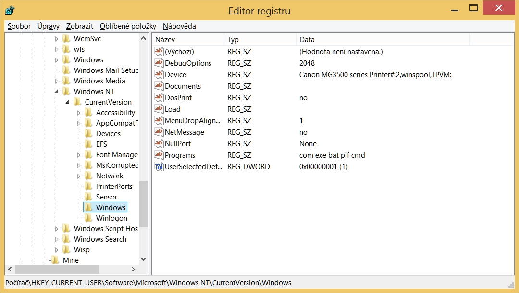
Task: Click the Programs value's string icon
Action: [159, 155]
